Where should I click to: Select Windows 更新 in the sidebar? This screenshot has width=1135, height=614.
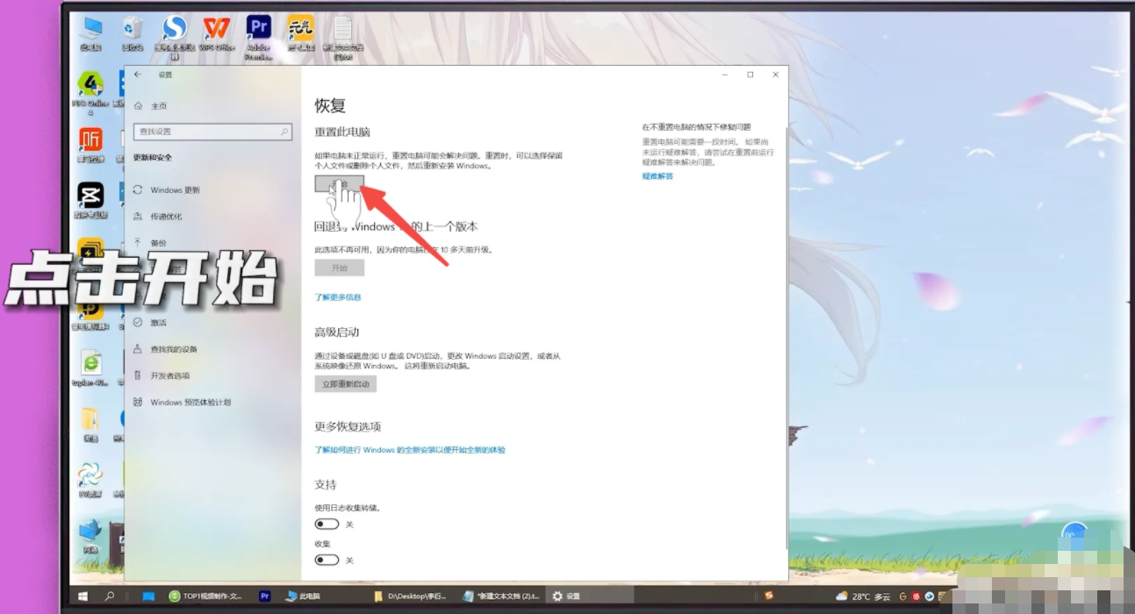pos(167,189)
